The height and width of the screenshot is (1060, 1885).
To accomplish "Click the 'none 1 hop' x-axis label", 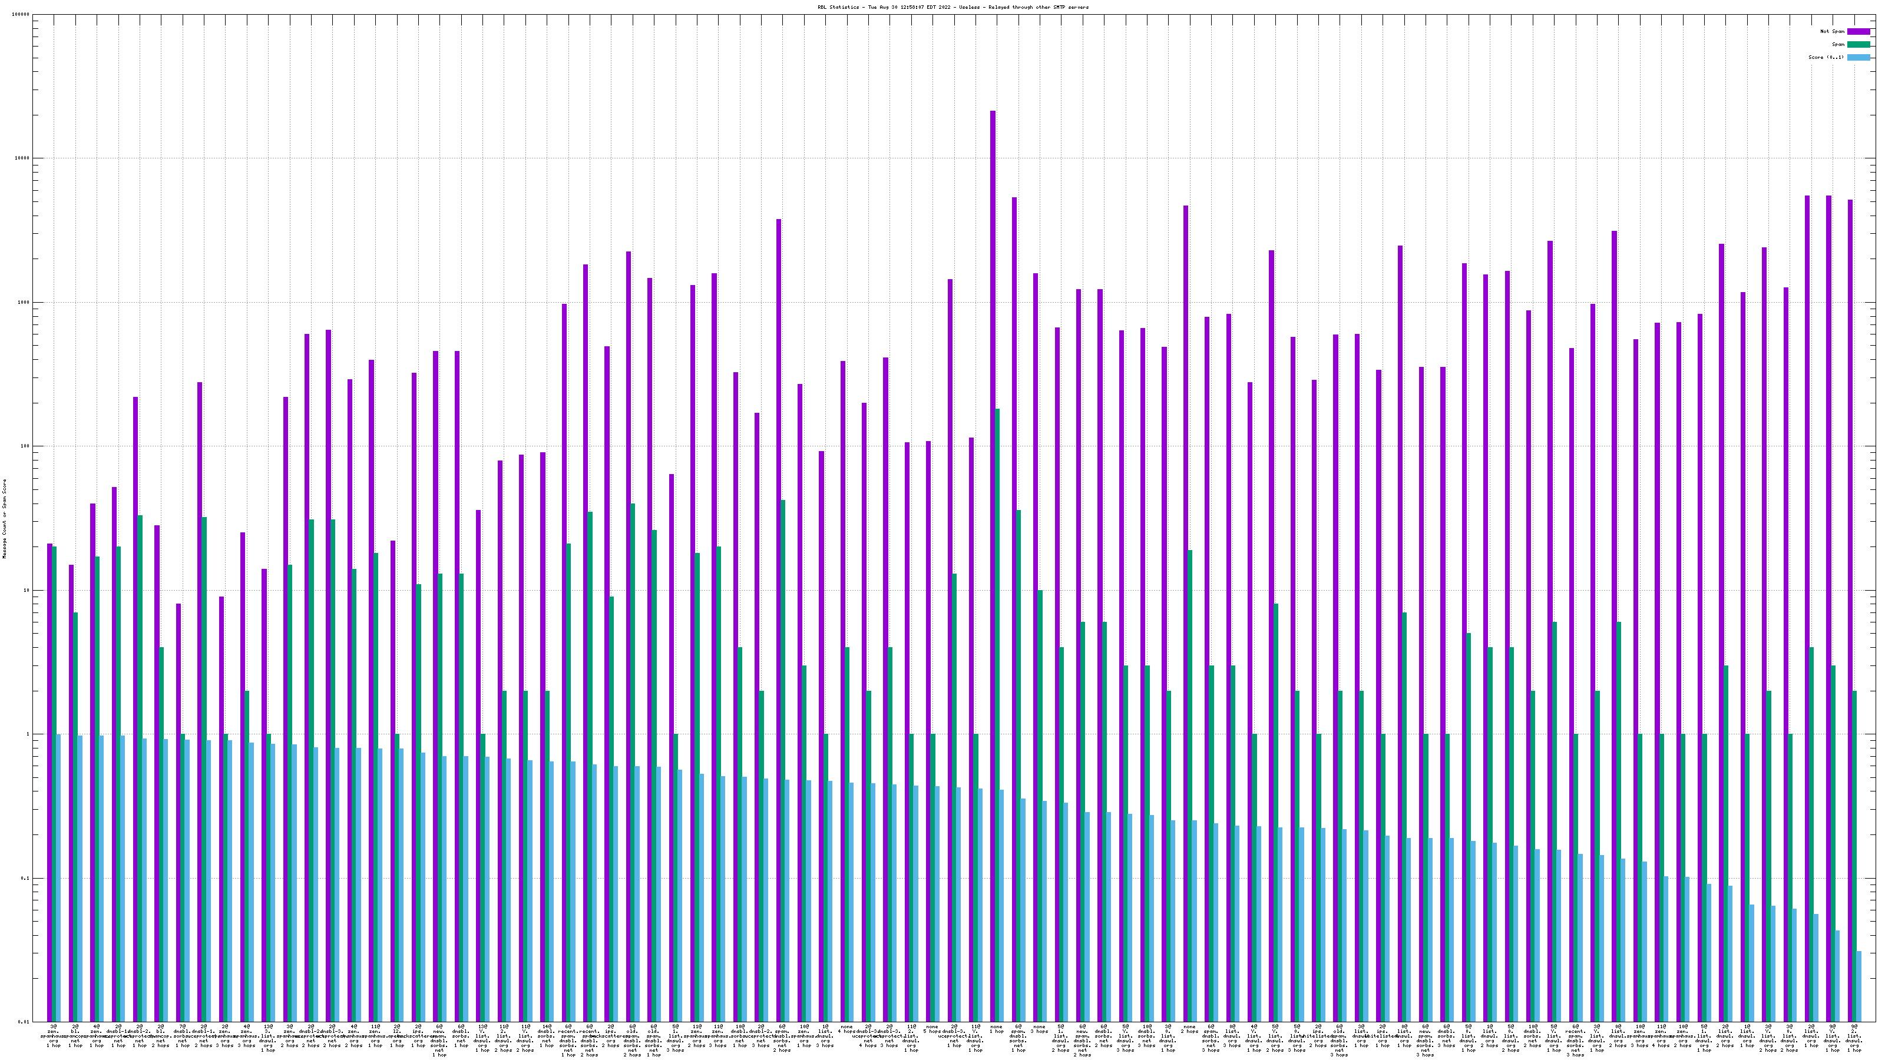I will [997, 1029].
